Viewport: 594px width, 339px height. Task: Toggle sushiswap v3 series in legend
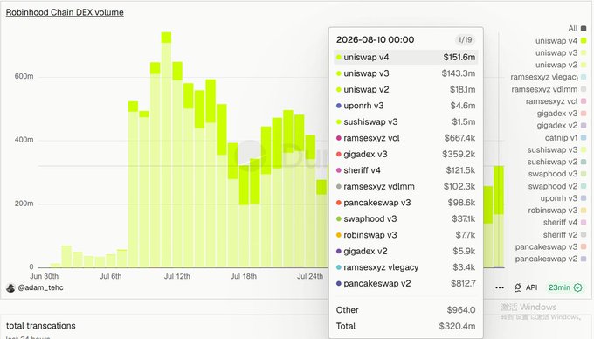pos(557,149)
